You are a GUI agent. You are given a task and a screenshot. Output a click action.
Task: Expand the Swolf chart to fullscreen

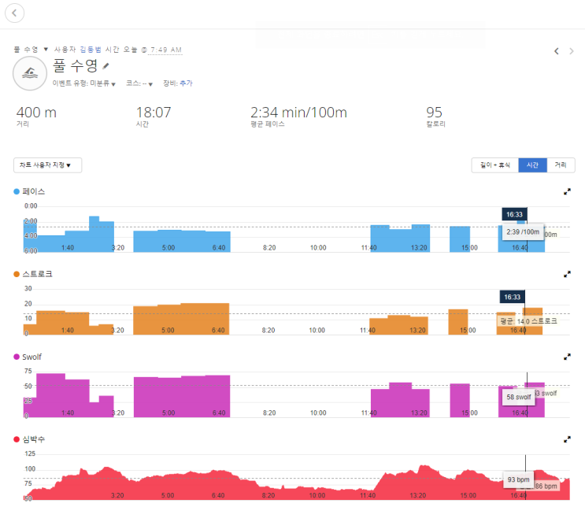click(567, 357)
